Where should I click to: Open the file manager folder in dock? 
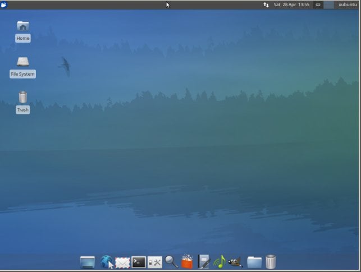[254, 262]
